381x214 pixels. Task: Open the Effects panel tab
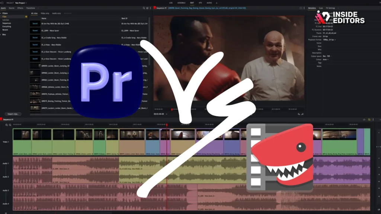pyautogui.click(x=20, y=8)
